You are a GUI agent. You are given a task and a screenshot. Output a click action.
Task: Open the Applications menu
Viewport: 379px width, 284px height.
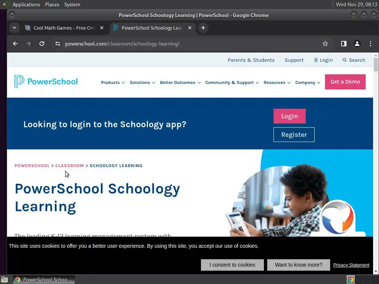pos(26,4)
